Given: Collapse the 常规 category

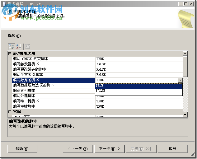Looking at the screenshot, I should coord(10,112).
